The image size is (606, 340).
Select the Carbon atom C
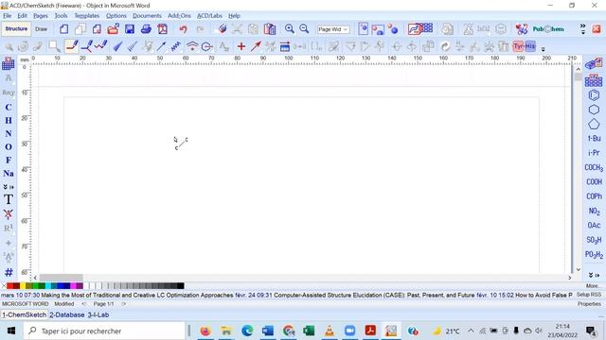click(9, 107)
